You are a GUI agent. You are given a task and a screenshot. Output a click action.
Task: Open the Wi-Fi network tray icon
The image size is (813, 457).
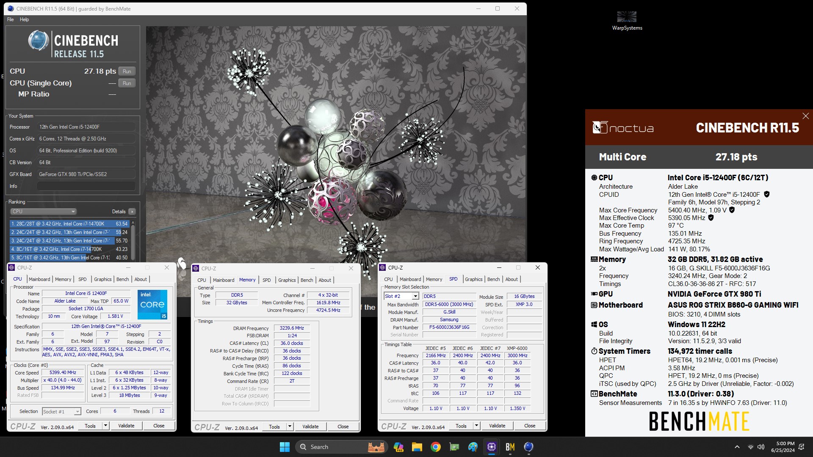pyautogui.click(x=750, y=447)
